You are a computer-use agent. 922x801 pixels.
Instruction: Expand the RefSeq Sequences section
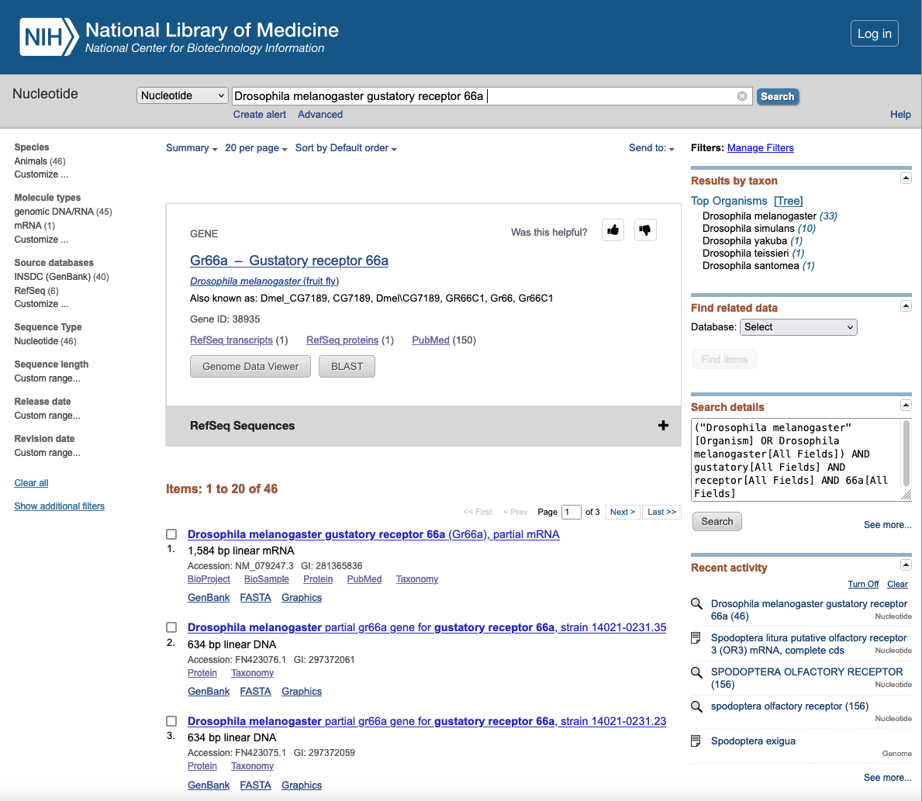click(663, 425)
